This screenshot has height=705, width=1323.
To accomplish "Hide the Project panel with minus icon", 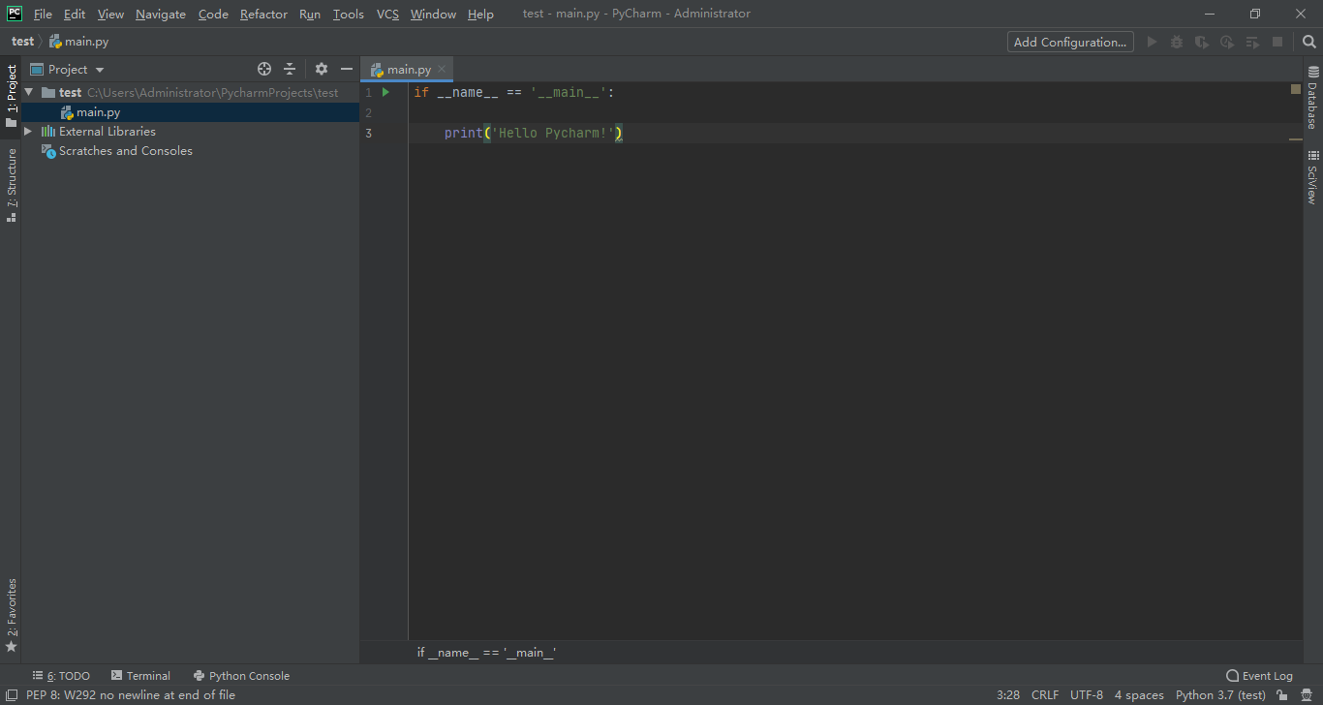I will pos(347,69).
